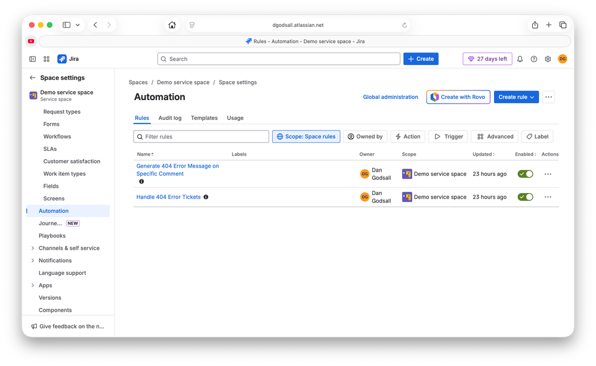Click the browser forward arrow
The image size is (596, 366).
109,25
